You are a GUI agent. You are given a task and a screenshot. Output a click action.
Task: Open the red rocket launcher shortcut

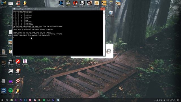pos(18,63)
